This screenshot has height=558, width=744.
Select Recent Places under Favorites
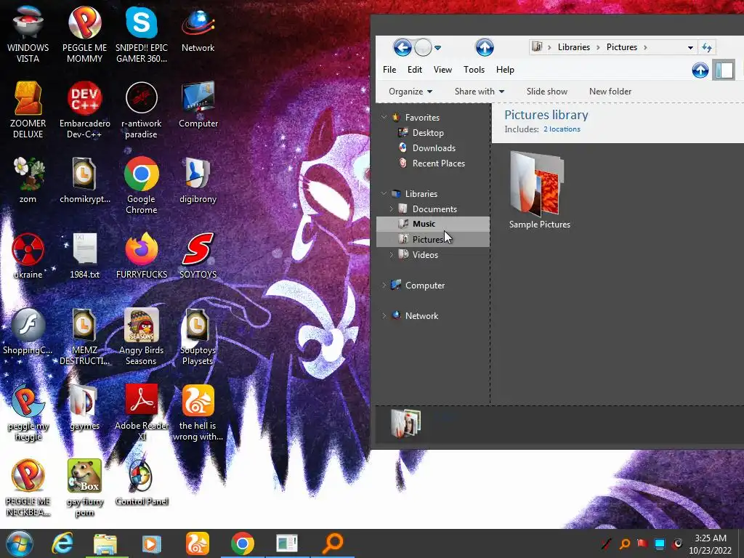point(438,163)
